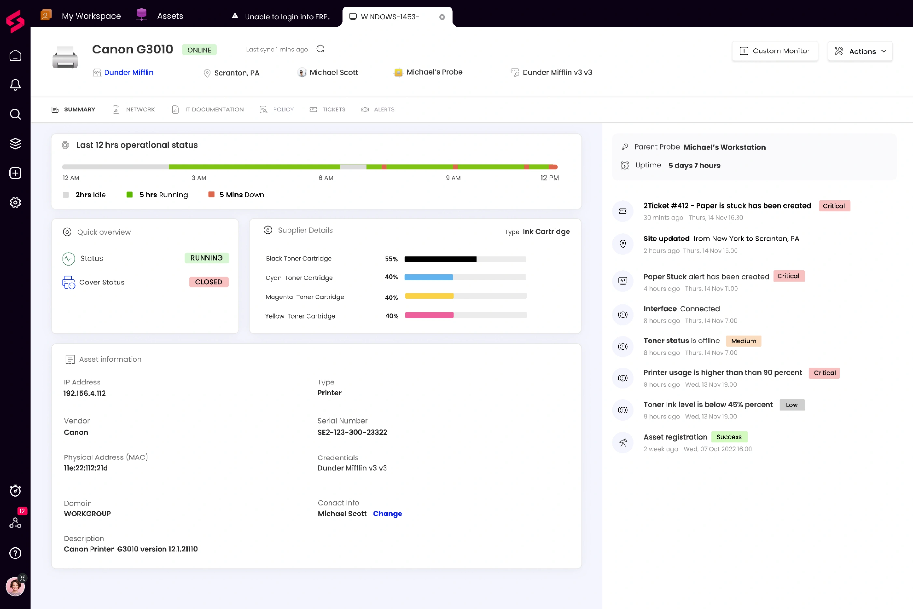Click the ticket icon for Ticket #412 event
The width and height of the screenshot is (913, 609).
coord(623,211)
